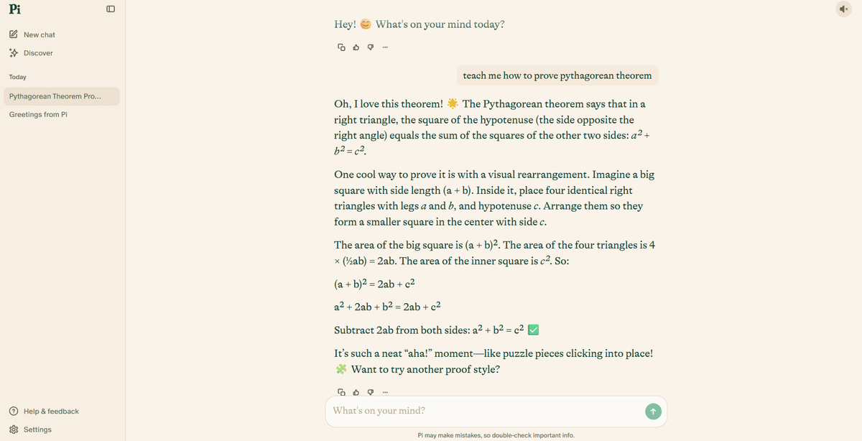
Task: Dislike the Pythagorean proof response
Action: [370, 392]
